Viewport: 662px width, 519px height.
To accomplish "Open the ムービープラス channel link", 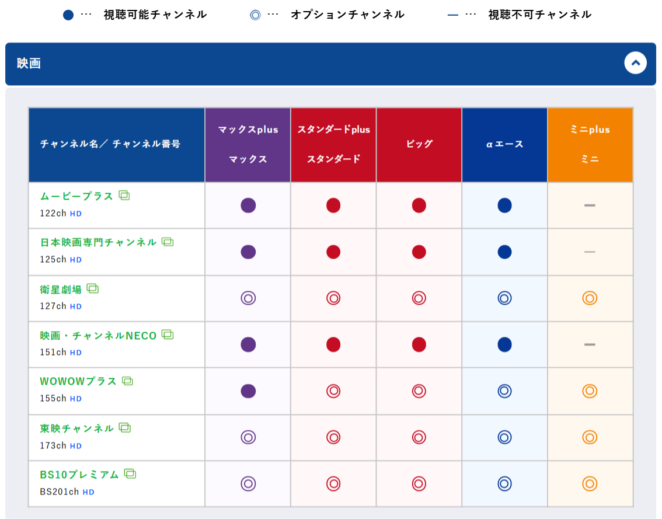I will (76, 196).
